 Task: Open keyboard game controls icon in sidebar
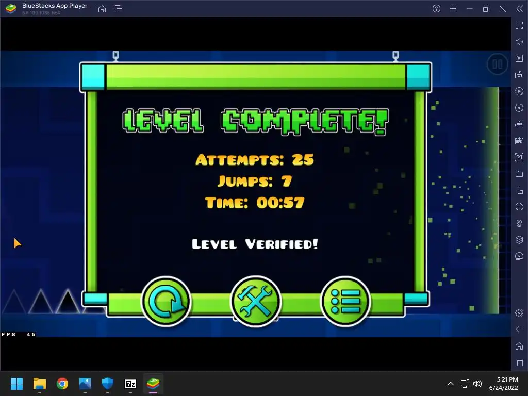[519, 75]
